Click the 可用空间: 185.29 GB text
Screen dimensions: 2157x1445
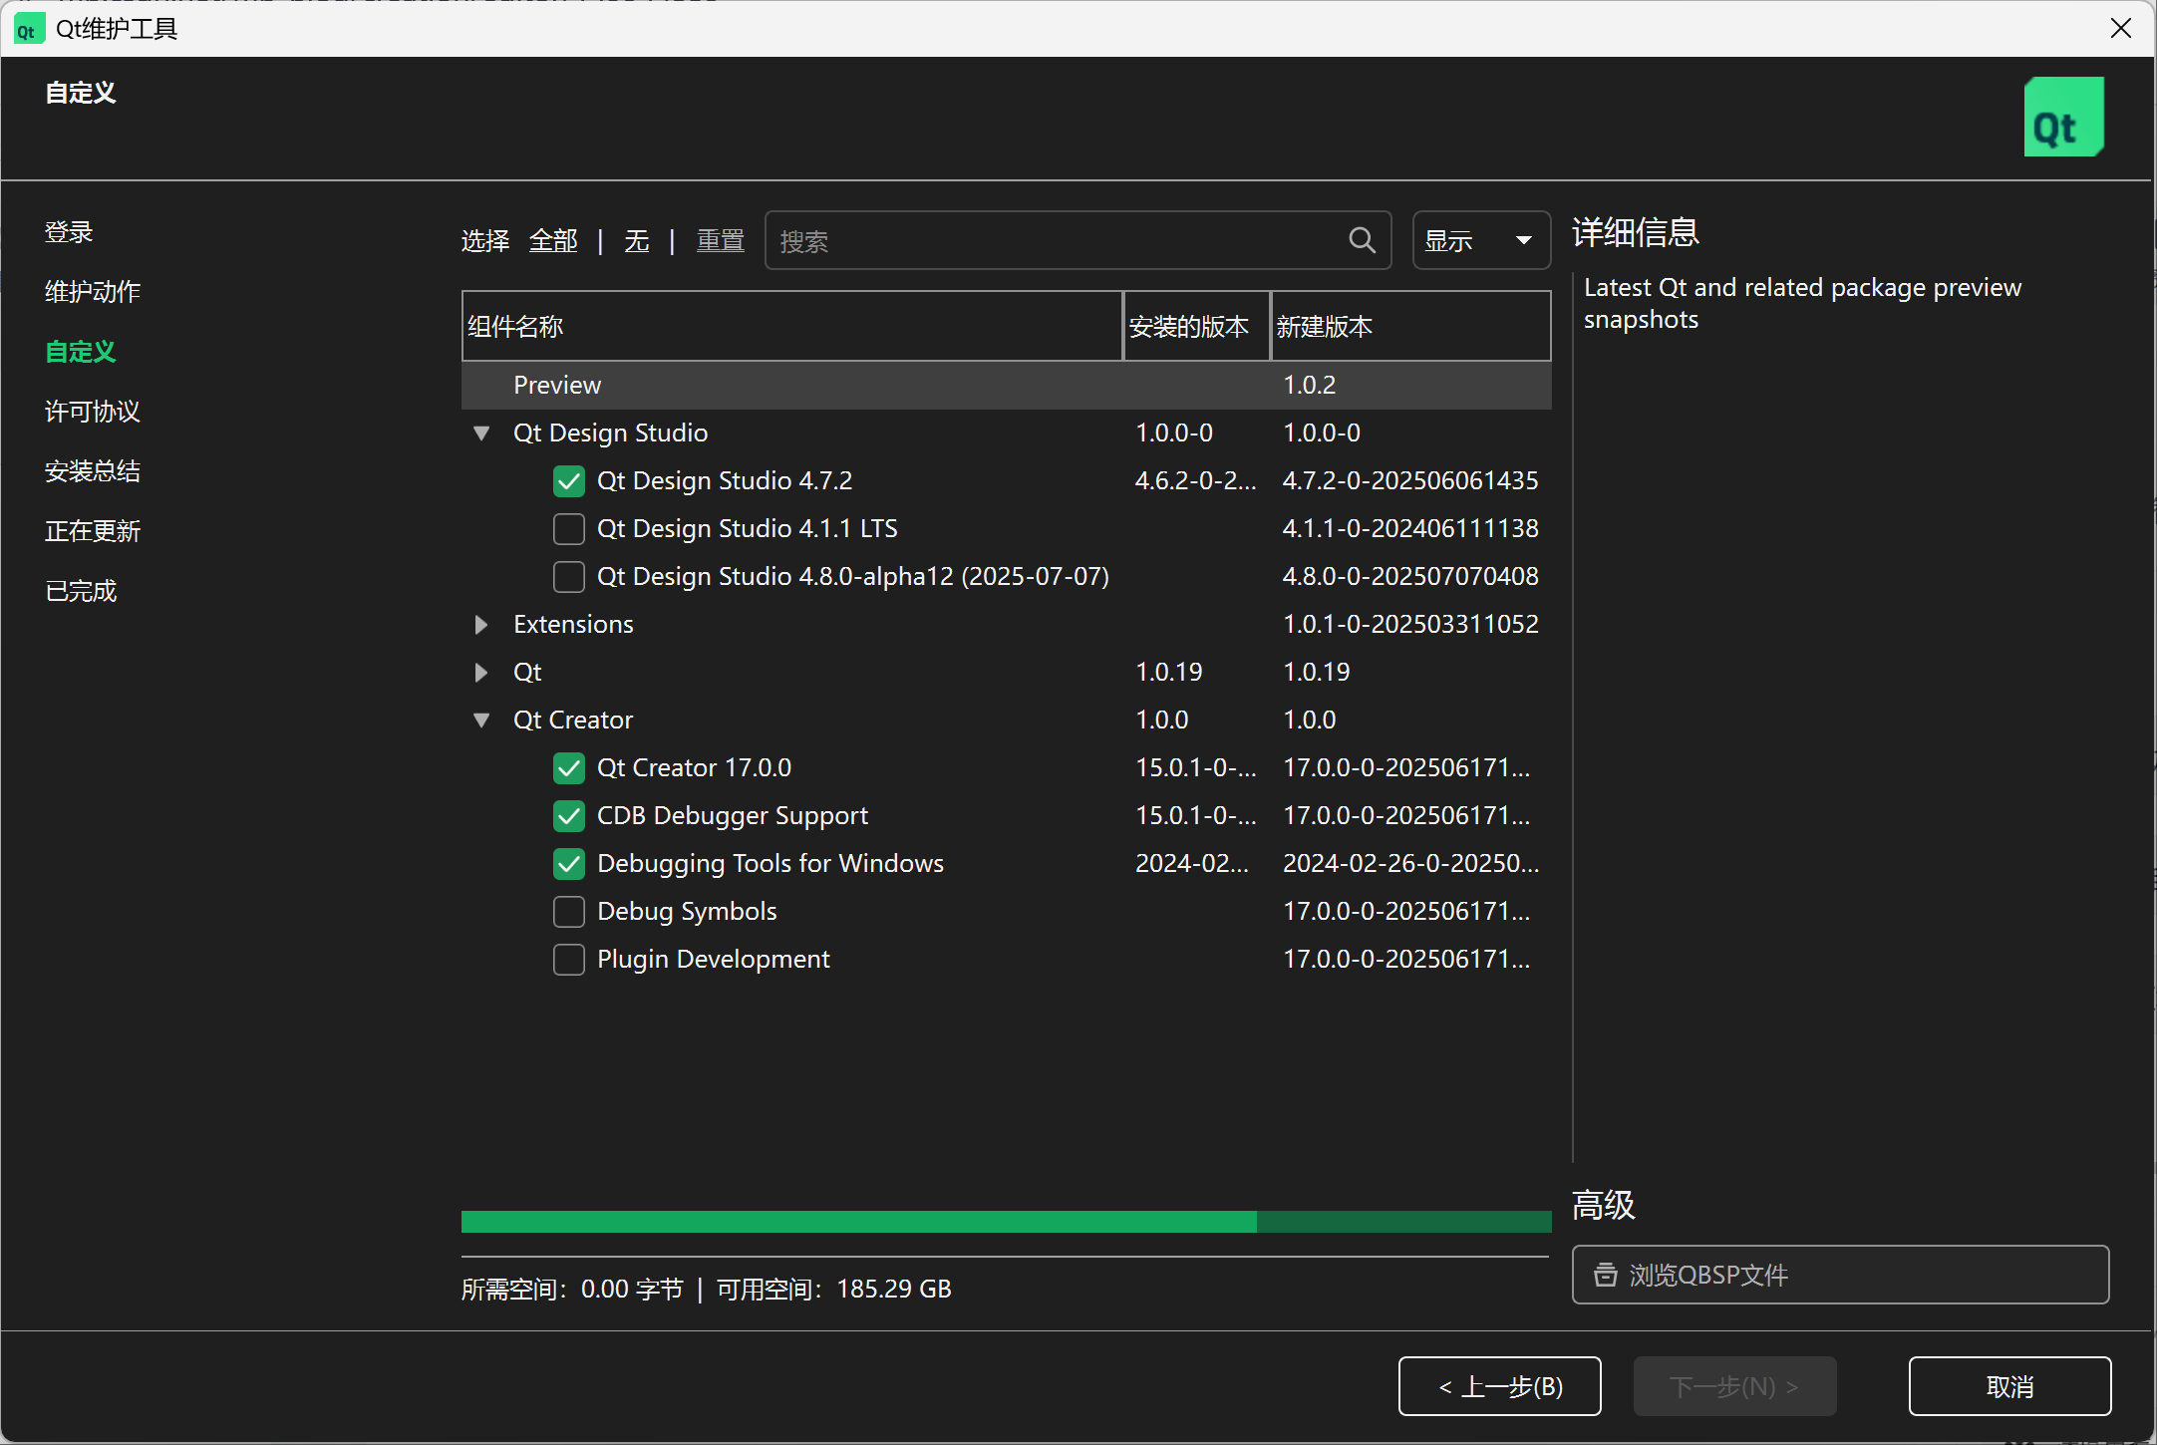point(834,1290)
